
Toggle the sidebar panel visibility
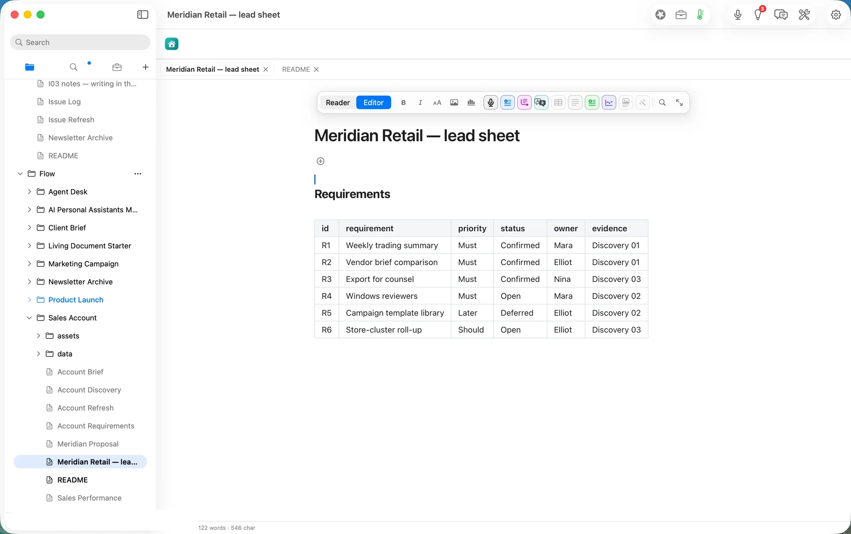tap(143, 15)
